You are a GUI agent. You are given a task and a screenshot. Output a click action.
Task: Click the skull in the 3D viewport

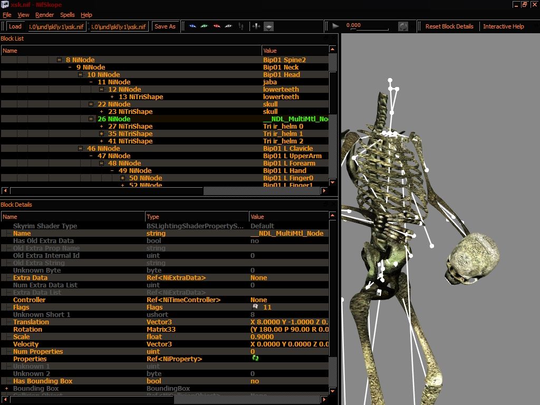tap(472, 257)
